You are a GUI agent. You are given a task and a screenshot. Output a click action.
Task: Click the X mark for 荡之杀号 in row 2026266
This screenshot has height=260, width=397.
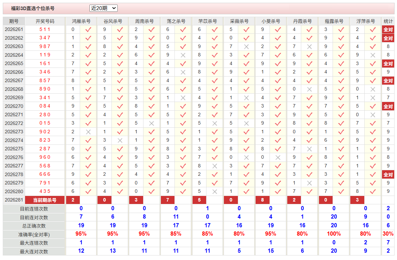[x=183, y=72]
